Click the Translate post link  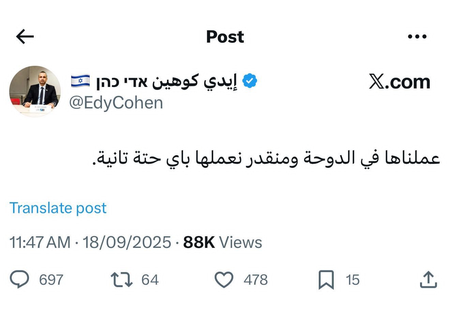click(58, 208)
